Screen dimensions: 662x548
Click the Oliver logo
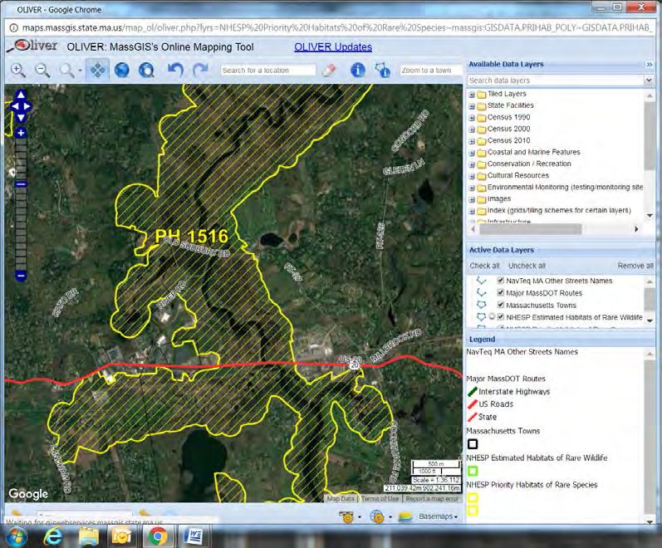33,46
